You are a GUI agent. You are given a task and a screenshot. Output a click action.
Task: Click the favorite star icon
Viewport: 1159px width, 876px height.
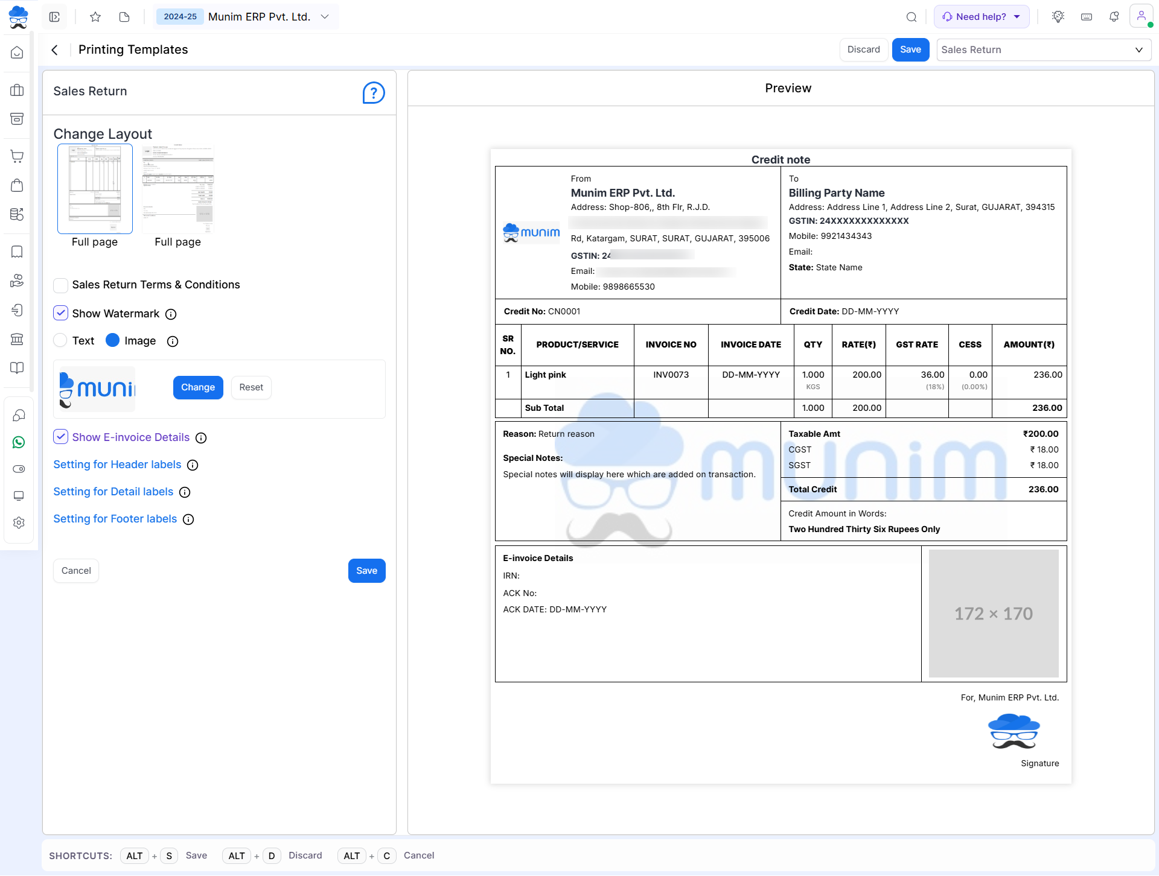[x=95, y=17]
